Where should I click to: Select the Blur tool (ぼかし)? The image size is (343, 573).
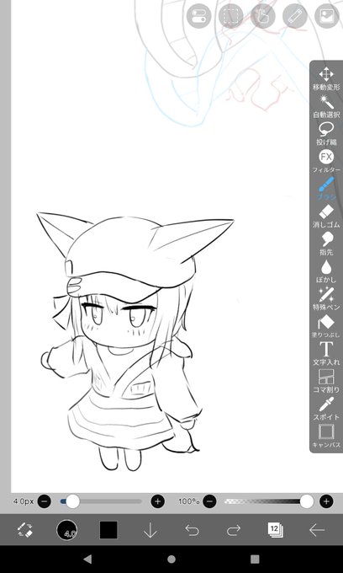click(326, 271)
